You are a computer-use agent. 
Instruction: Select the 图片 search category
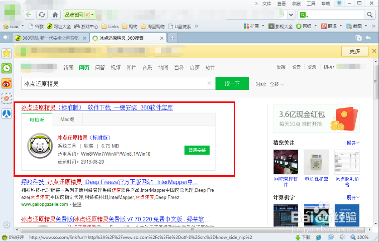click(131, 68)
